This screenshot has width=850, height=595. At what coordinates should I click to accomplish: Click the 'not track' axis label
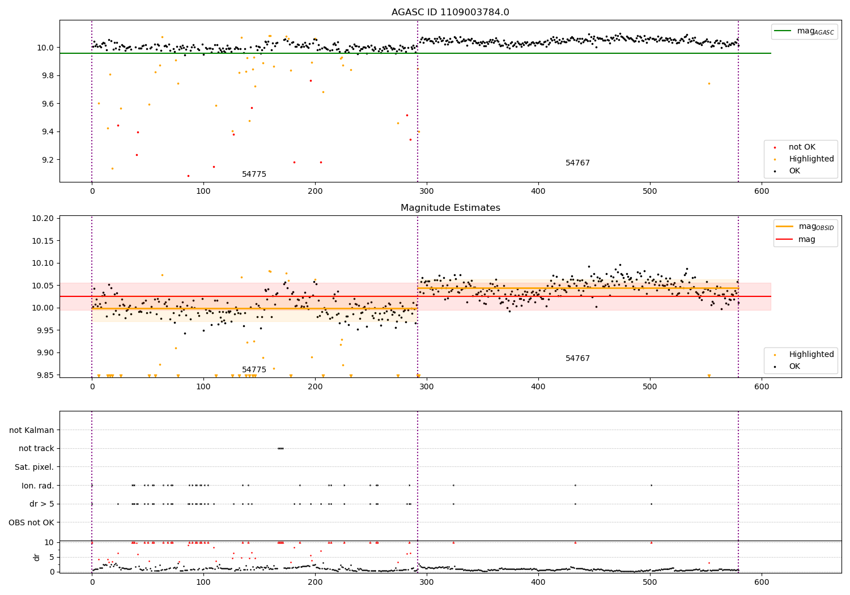[x=36, y=448]
